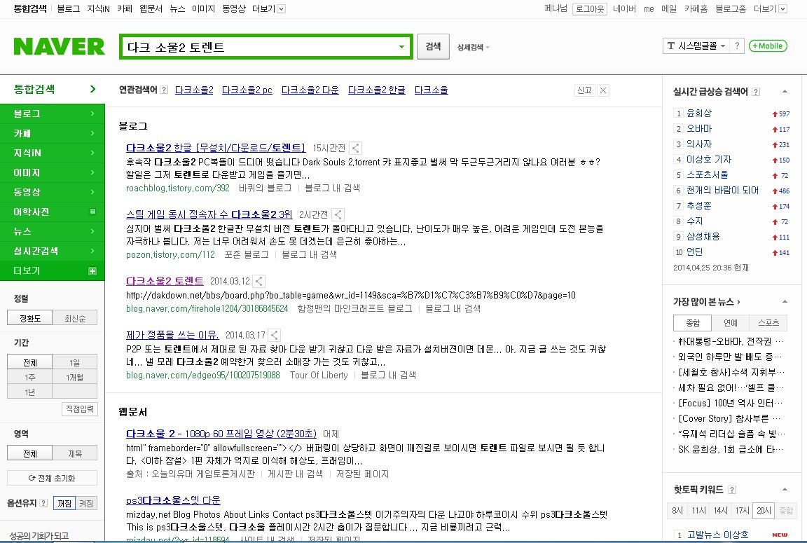
Task: Click help icon next to 옵션유지
Action: (43, 503)
